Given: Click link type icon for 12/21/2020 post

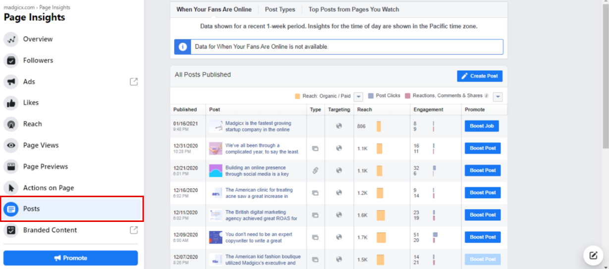Looking at the screenshot, I should [x=315, y=170].
